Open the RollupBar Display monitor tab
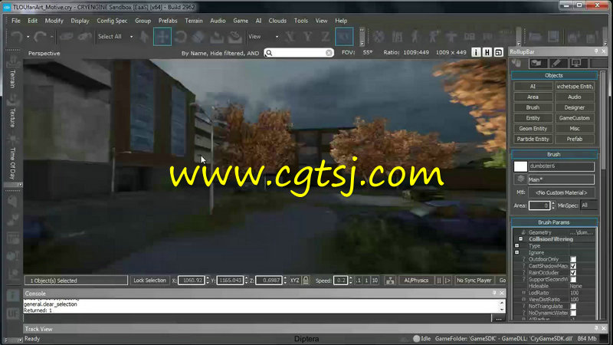Image resolution: width=613 pixels, height=345 pixels. [577, 63]
